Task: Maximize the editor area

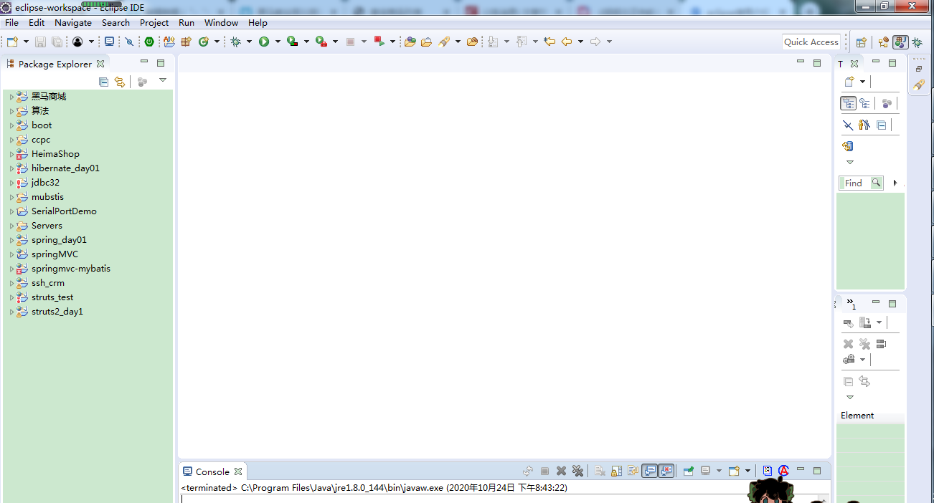Action: [x=817, y=62]
